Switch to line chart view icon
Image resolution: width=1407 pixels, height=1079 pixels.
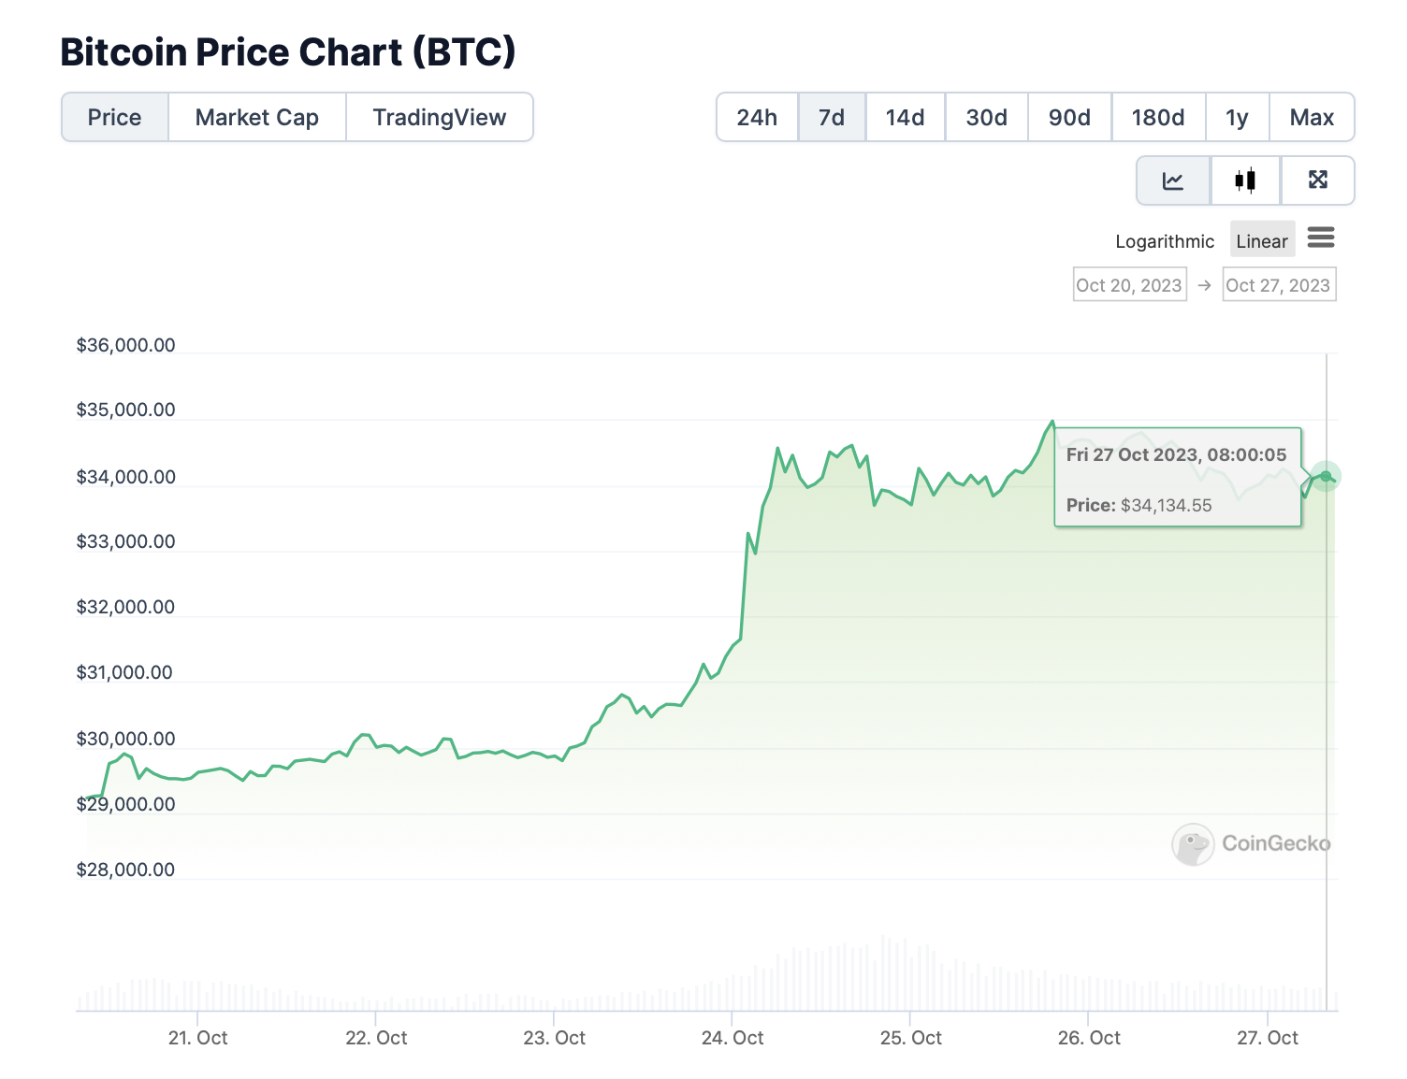tap(1173, 180)
